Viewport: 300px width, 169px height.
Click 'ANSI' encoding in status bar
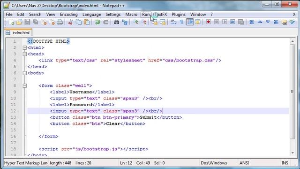click(x=244, y=163)
